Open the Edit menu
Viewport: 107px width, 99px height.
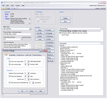tap(7, 6)
